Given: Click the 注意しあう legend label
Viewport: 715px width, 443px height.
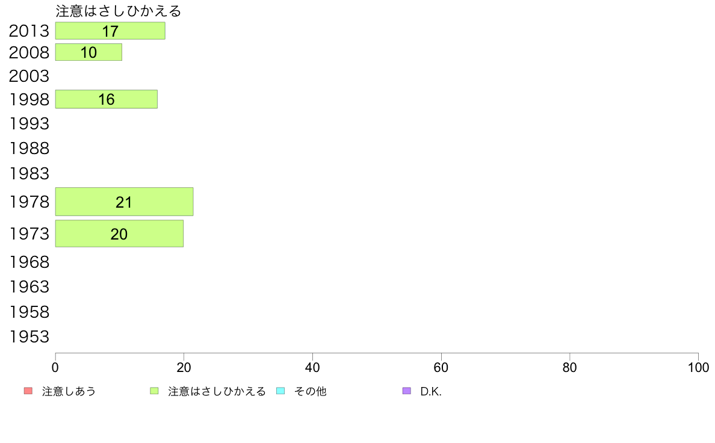Looking at the screenshot, I should (69, 391).
